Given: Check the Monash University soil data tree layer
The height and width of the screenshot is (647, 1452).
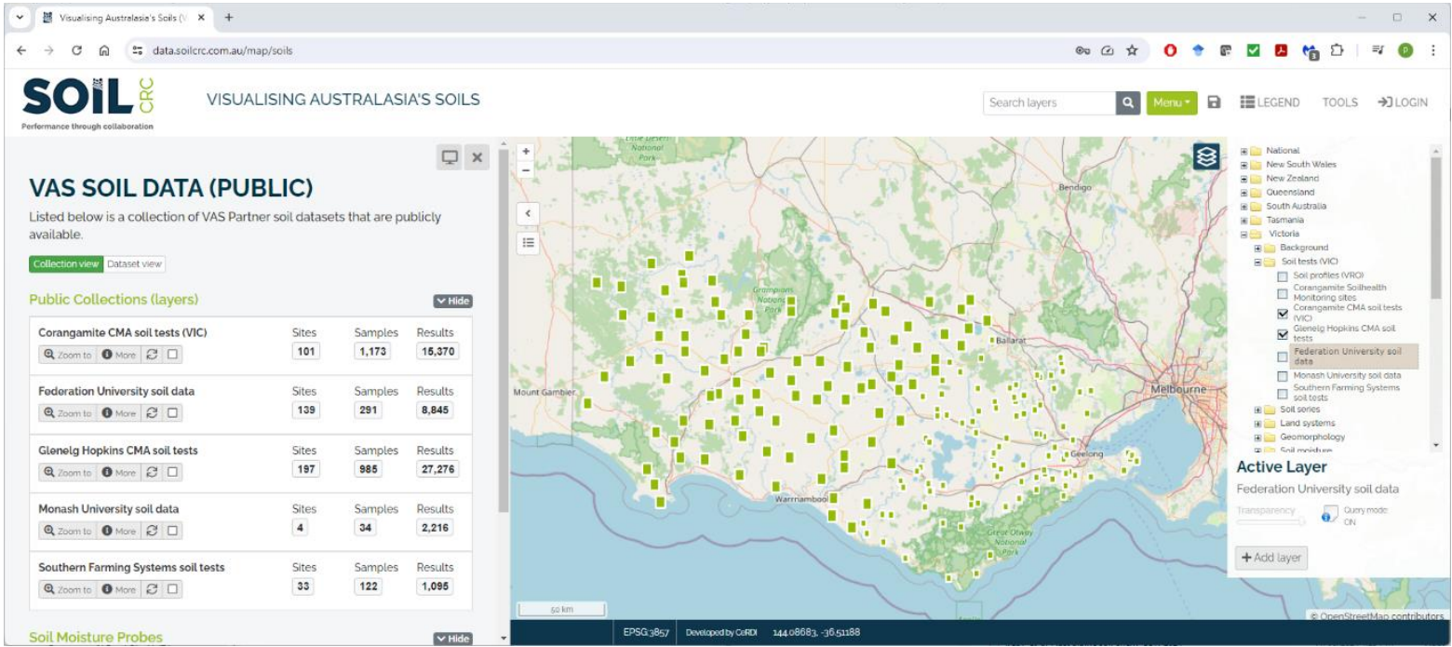Looking at the screenshot, I should [x=1283, y=376].
